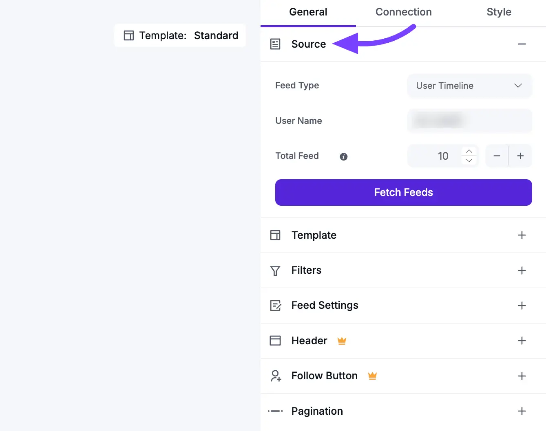This screenshot has width=546, height=431.
Task: Open the Style tab
Action: coord(499,12)
